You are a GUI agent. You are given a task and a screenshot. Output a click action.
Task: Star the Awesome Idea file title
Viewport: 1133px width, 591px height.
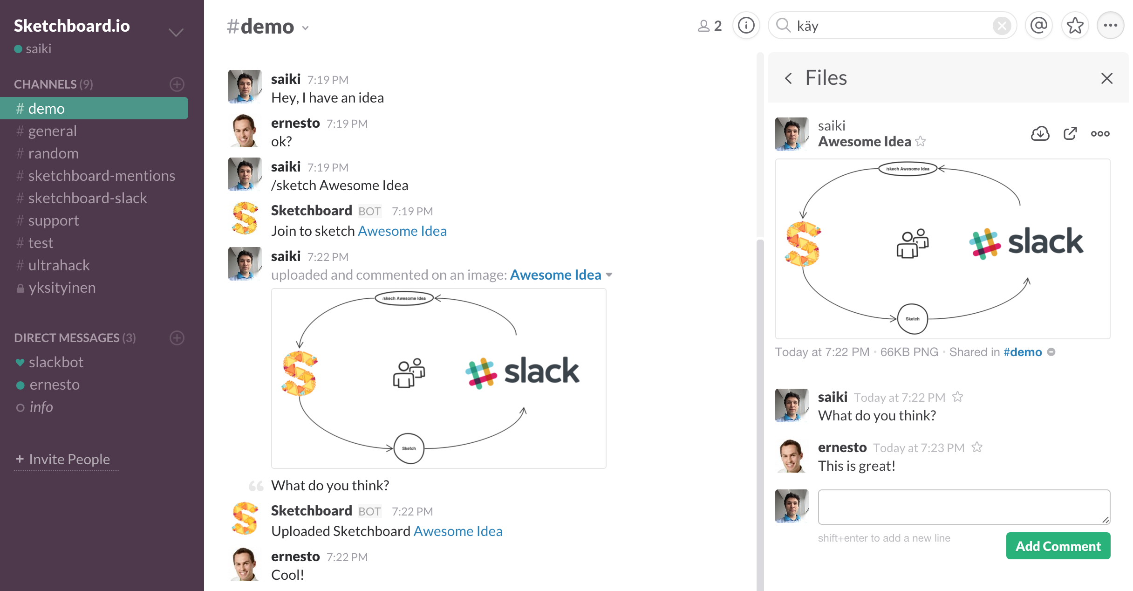921,141
